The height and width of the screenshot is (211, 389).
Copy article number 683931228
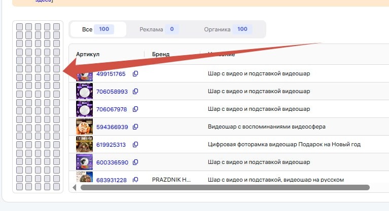click(x=135, y=180)
